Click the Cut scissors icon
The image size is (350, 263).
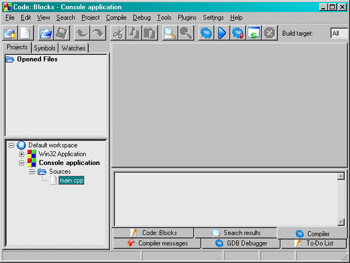tap(118, 33)
